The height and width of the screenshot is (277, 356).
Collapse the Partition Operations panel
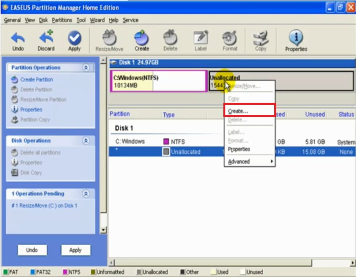(86, 68)
